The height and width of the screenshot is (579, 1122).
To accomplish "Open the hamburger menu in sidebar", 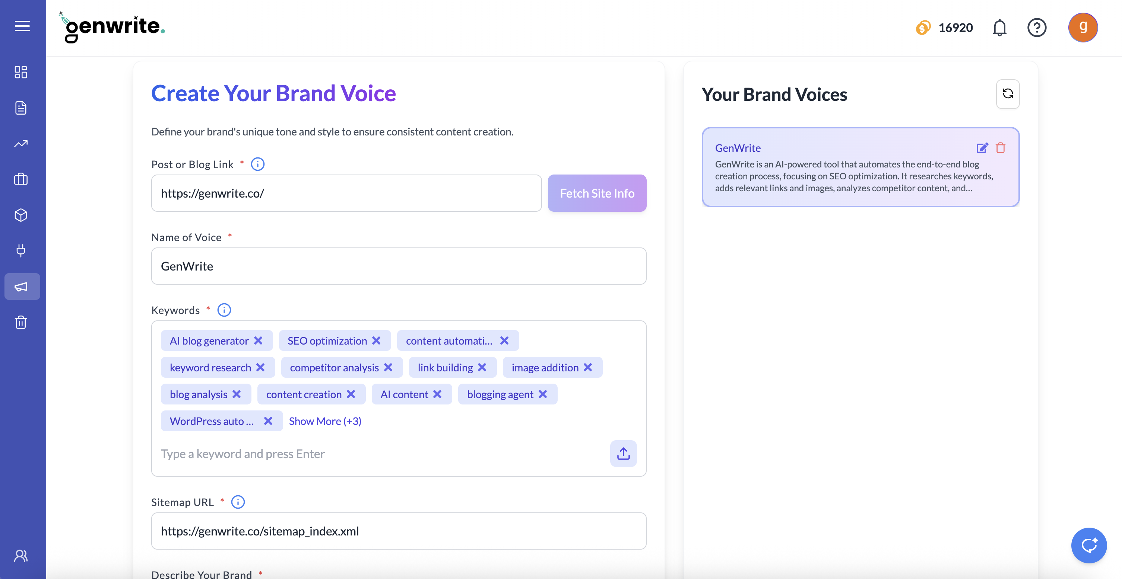I will pos(22,26).
